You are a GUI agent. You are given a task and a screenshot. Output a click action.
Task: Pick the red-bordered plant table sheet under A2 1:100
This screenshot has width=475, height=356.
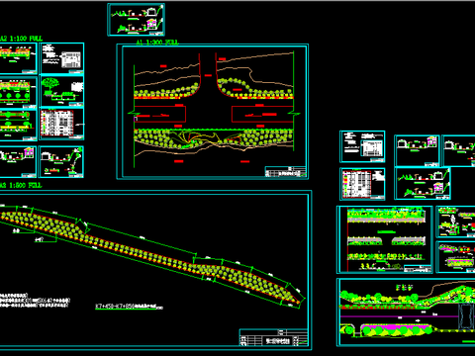click(61, 124)
